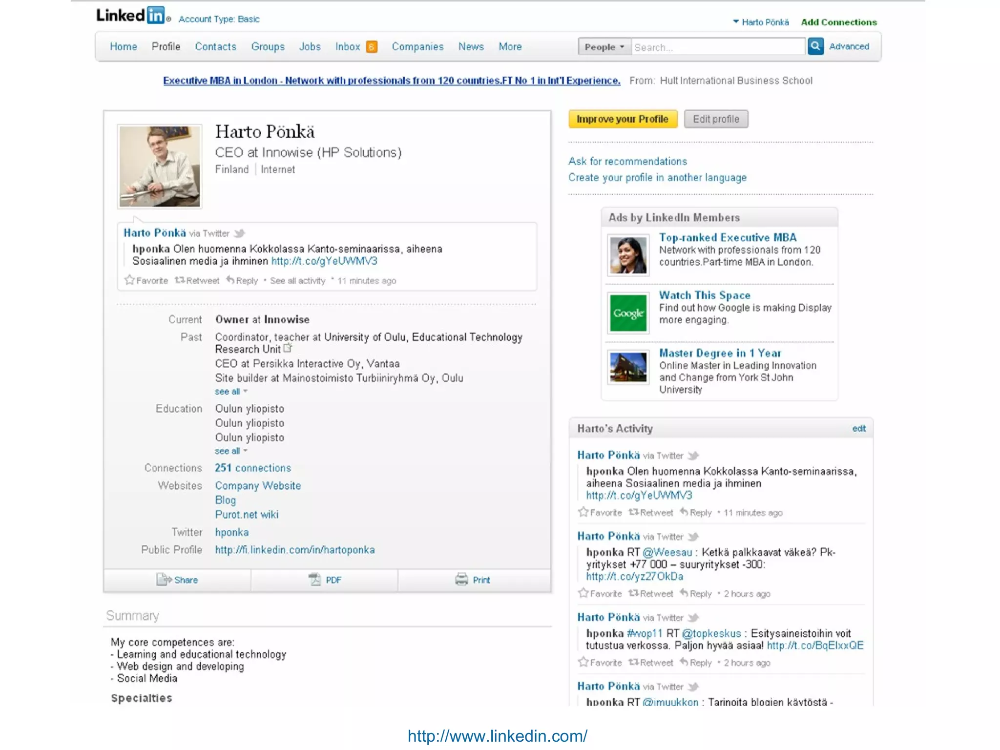Click the Advanced search link

(x=849, y=46)
